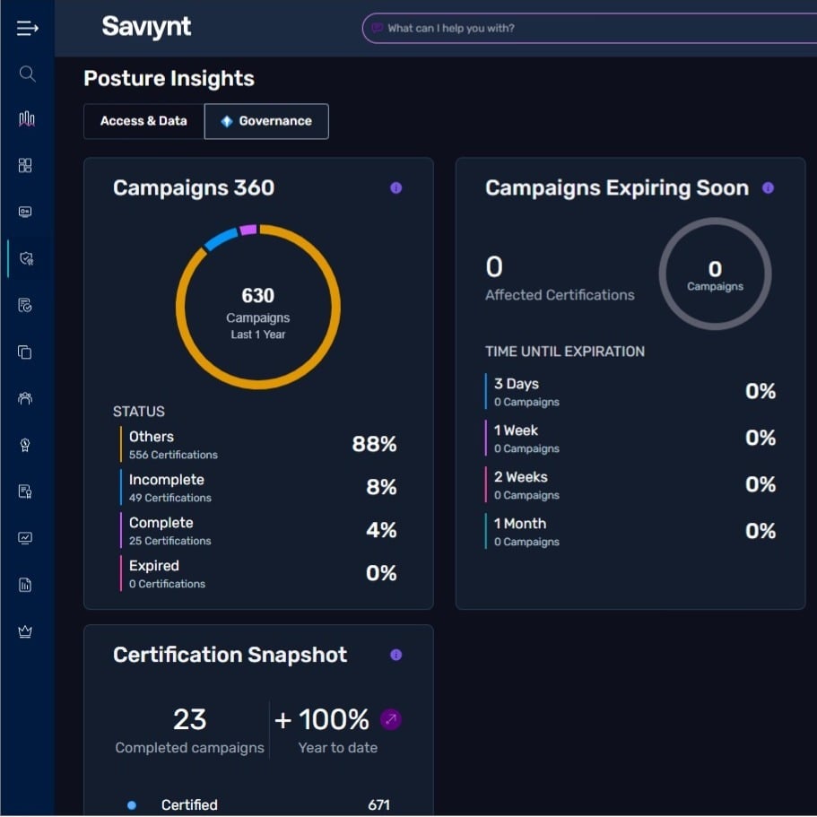Viewport: 817px width, 817px height.
Task: Open the monitor trend-line sidebar icon
Action: pyautogui.click(x=25, y=538)
